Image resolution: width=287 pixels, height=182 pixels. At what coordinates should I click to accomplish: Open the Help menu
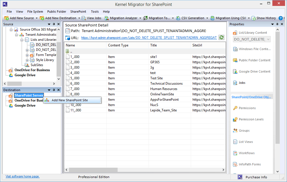[x=106, y=12]
